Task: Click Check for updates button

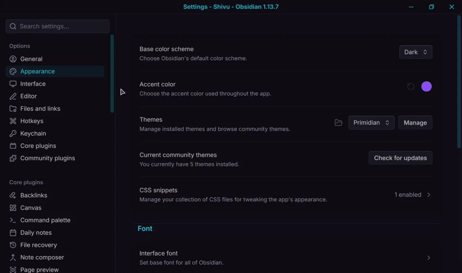Action: 400,158
